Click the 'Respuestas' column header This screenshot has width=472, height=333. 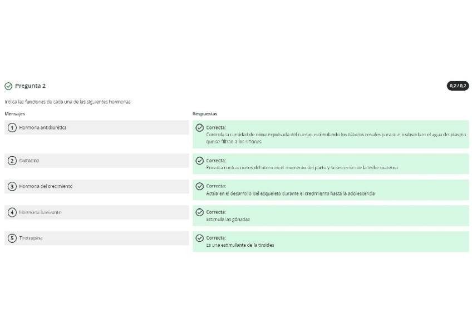click(x=205, y=114)
